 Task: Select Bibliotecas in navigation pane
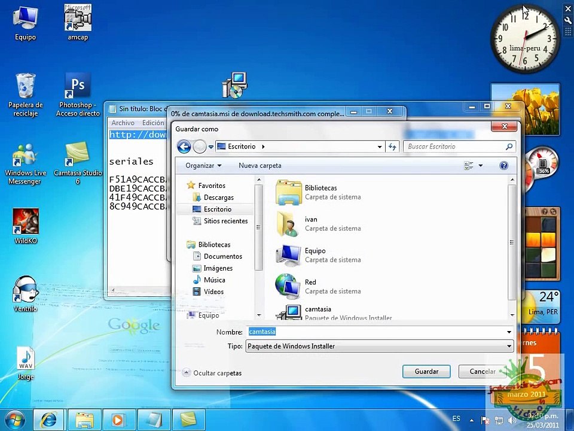click(x=209, y=244)
